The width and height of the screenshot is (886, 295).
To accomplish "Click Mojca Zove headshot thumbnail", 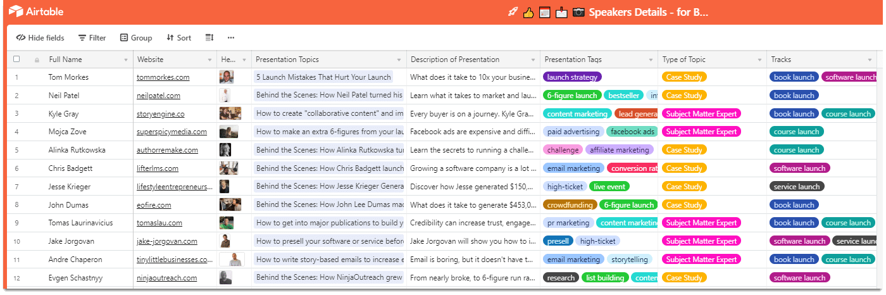I will coord(229,132).
